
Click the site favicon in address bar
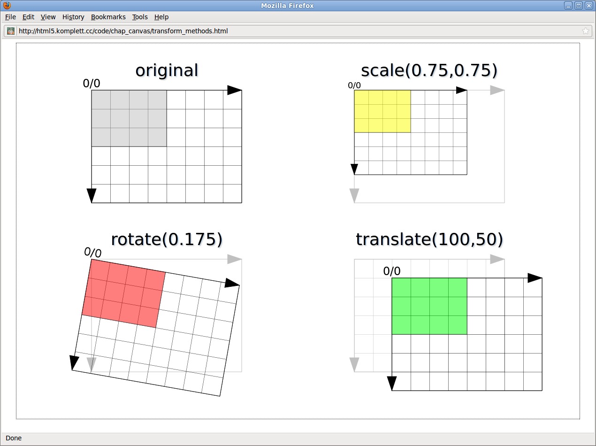pyautogui.click(x=10, y=31)
